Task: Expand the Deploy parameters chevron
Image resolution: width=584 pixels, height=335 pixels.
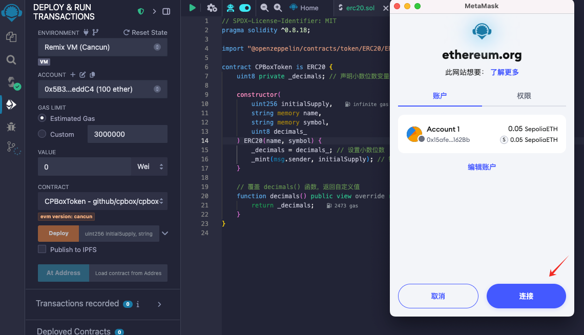Action: pyautogui.click(x=165, y=234)
